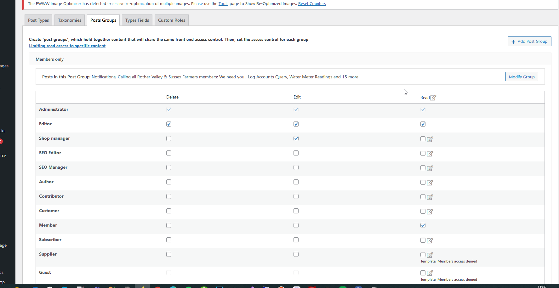Image resolution: width=559 pixels, height=288 pixels.
Task: Switch to Post Types tab
Action: point(38,20)
